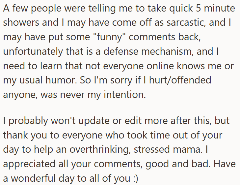Click the word "unfortunately"

click(x=33, y=52)
